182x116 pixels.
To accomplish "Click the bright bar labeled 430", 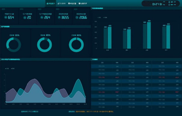I will [168, 37].
